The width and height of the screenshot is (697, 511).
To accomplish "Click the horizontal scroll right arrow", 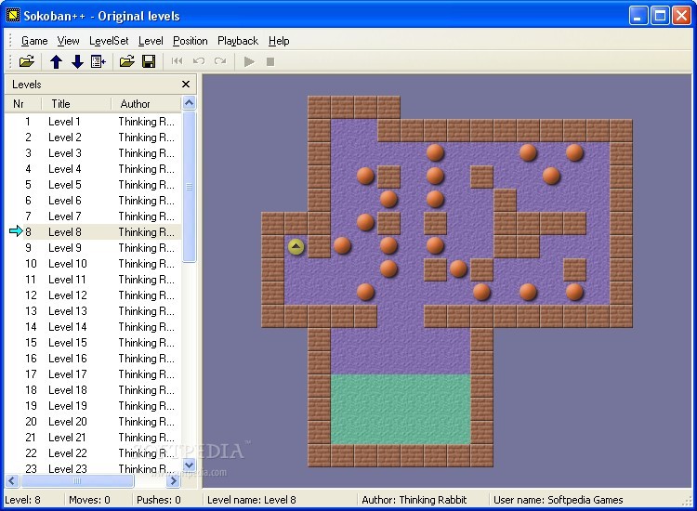I will coord(173,480).
